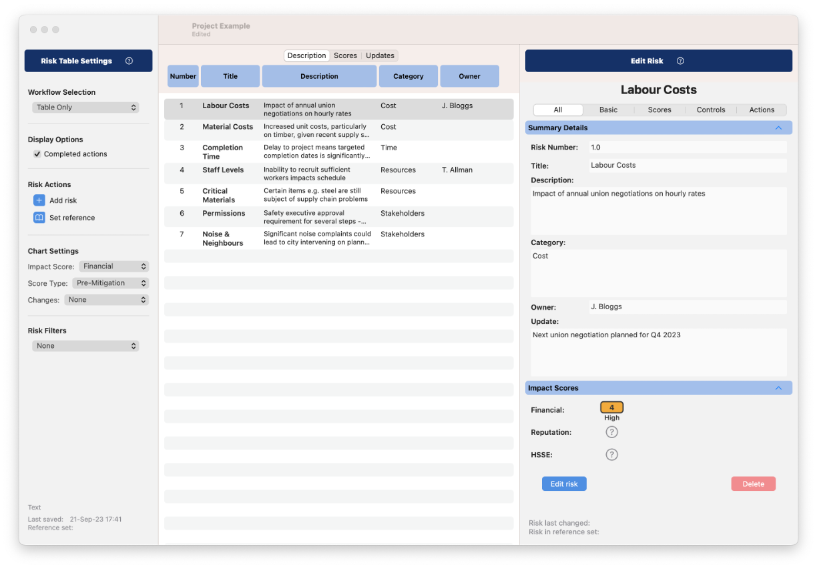Click the Risk Number field showing 1.0

(687, 147)
